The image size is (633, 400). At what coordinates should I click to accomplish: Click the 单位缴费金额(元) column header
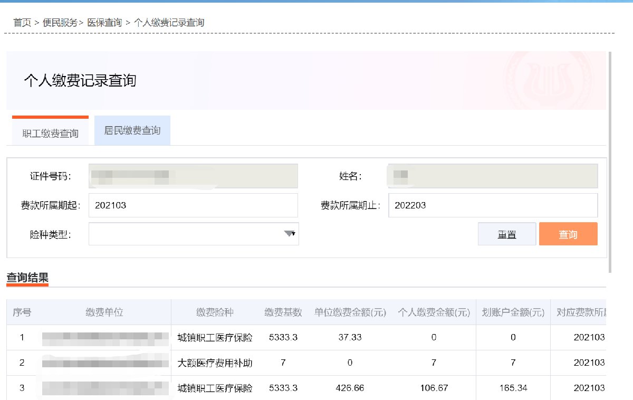point(350,312)
